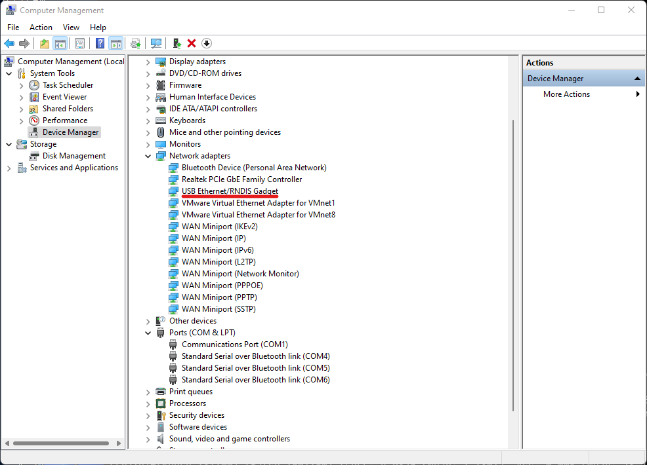Collapse the System Tools node
The width and height of the screenshot is (647, 465).
(9, 74)
